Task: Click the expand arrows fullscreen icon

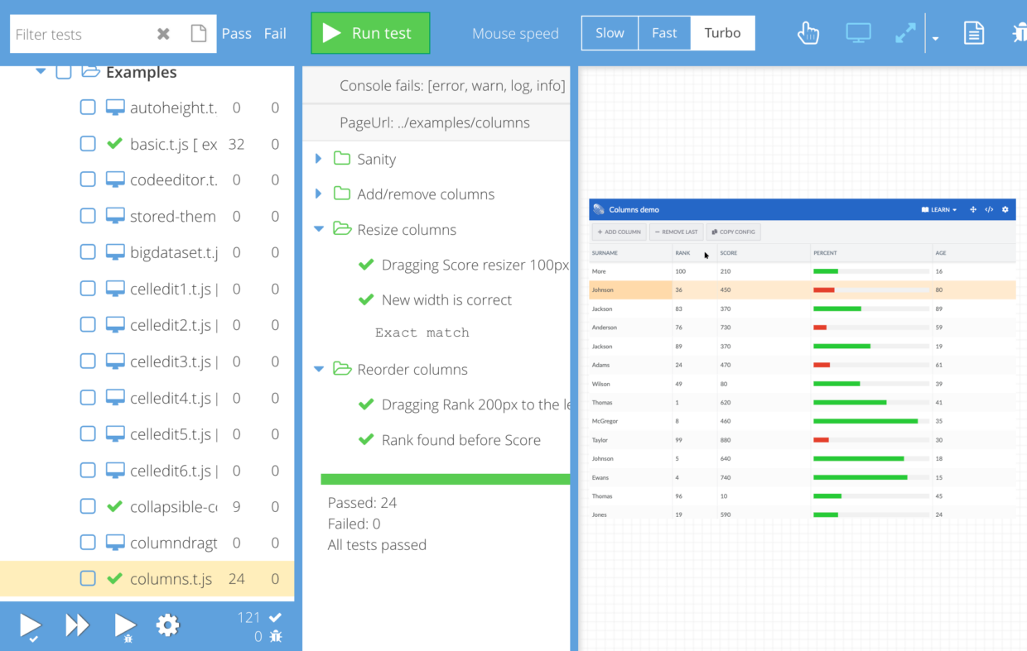Action: [905, 34]
